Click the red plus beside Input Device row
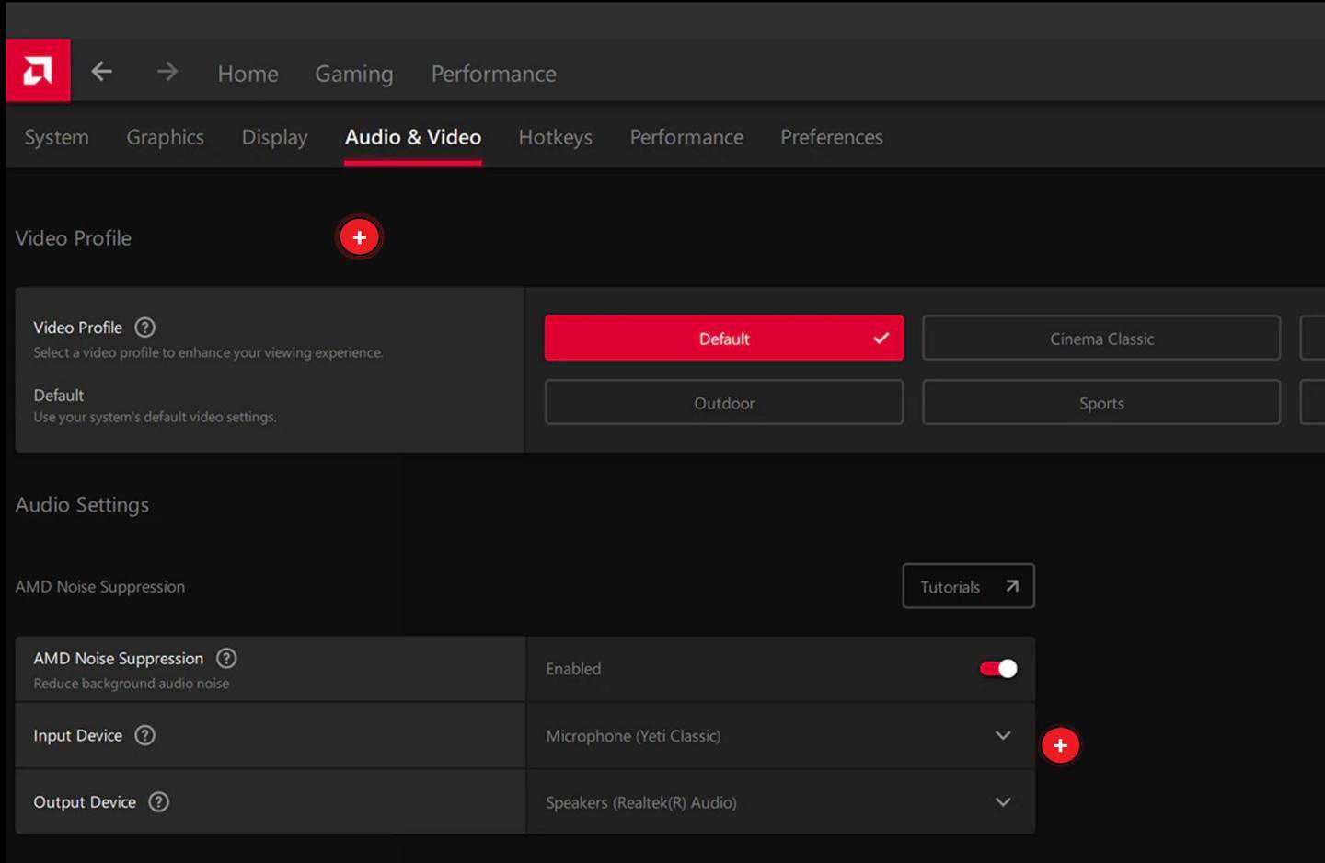 (1060, 745)
